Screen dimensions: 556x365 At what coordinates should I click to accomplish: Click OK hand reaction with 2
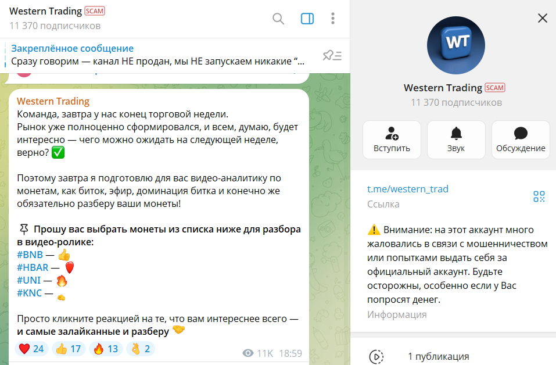click(x=141, y=349)
